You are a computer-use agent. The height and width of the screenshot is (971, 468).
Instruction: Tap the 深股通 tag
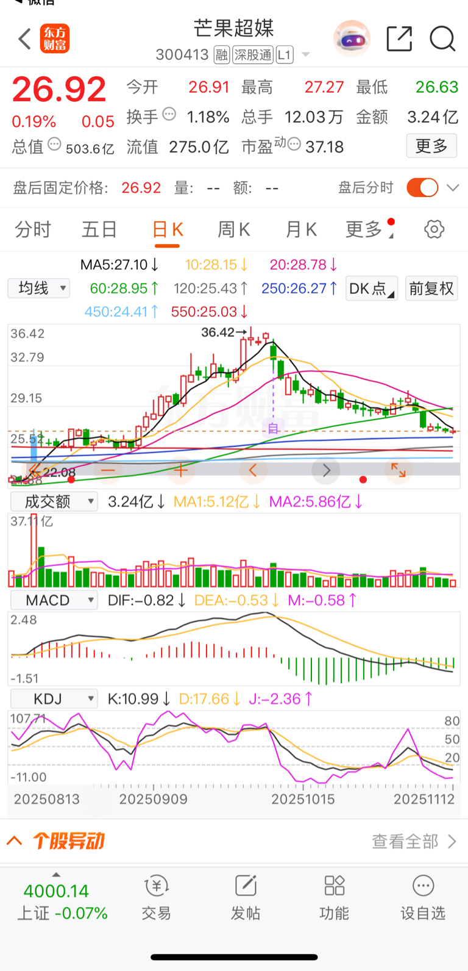pyautogui.click(x=252, y=55)
